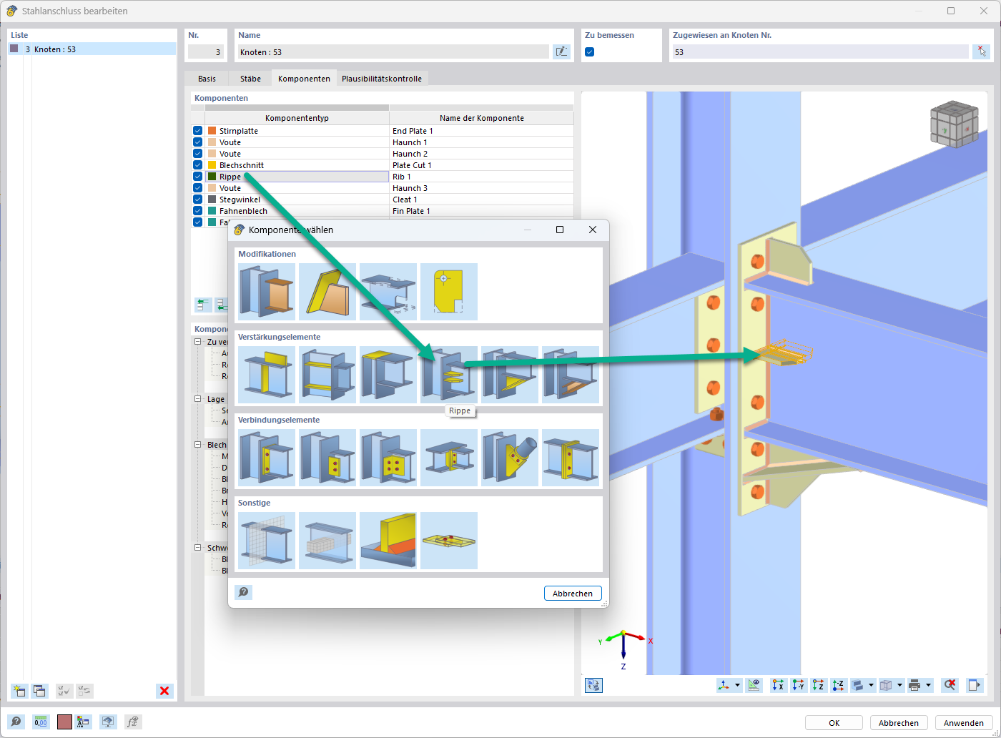
Task: Select the Komponenten tab
Action: click(x=304, y=79)
